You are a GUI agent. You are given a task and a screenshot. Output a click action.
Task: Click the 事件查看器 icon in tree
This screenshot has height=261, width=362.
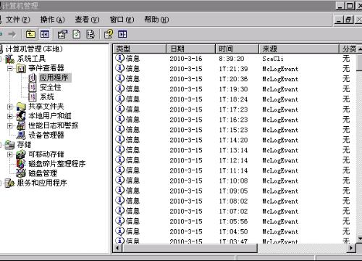(x=21, y=68)
